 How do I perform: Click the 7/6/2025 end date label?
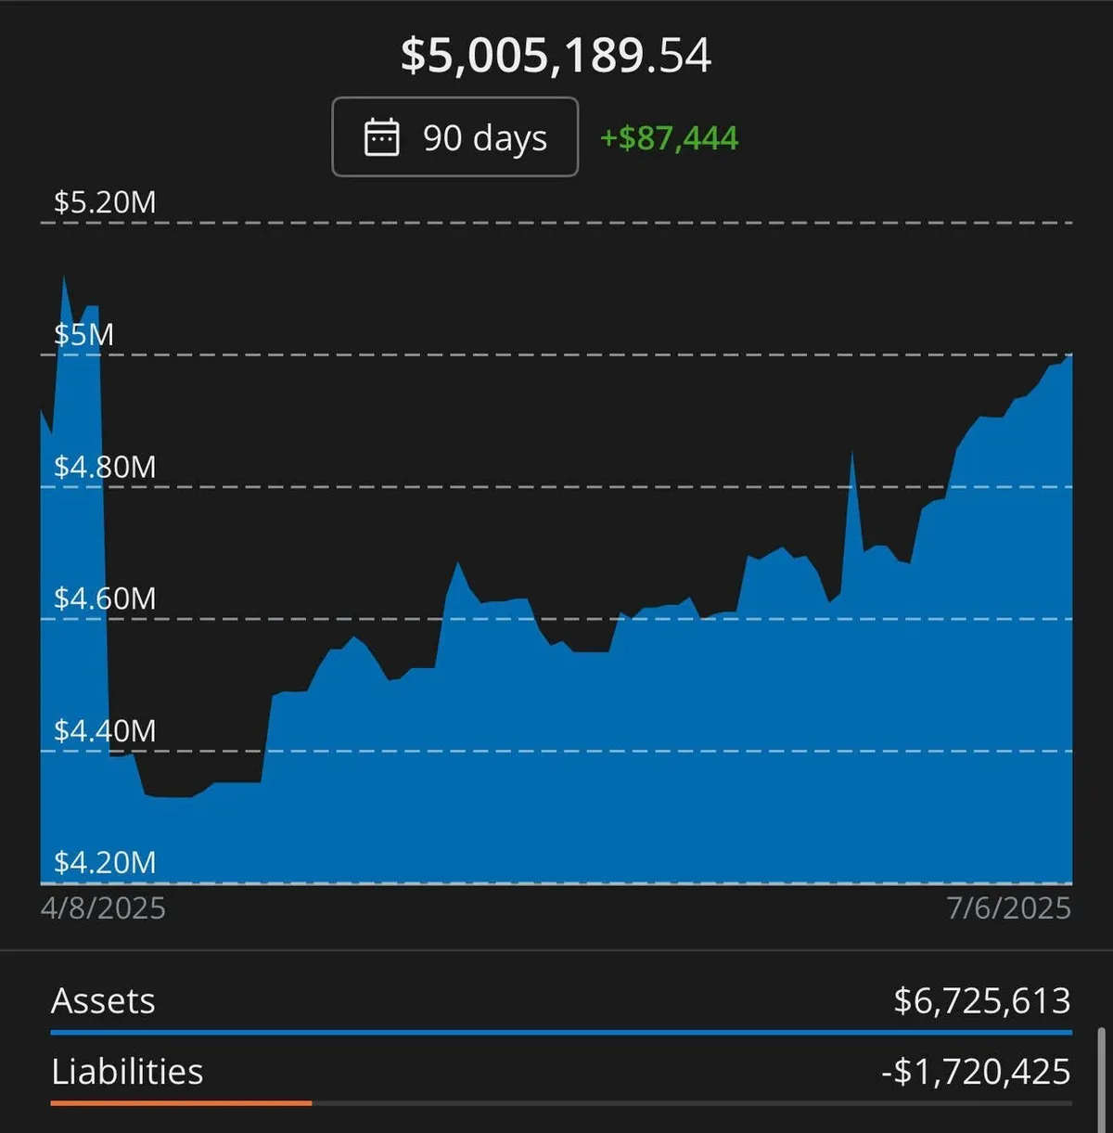[x=1009, y=908]
